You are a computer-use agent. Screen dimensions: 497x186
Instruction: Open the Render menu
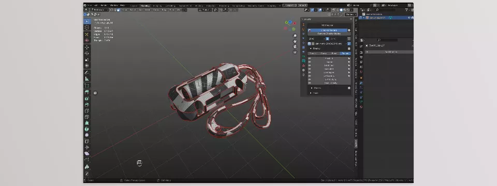(x=104, y=5)
